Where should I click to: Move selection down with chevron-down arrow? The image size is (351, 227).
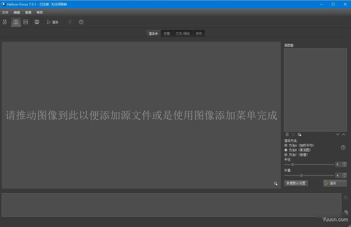[337, 134]
